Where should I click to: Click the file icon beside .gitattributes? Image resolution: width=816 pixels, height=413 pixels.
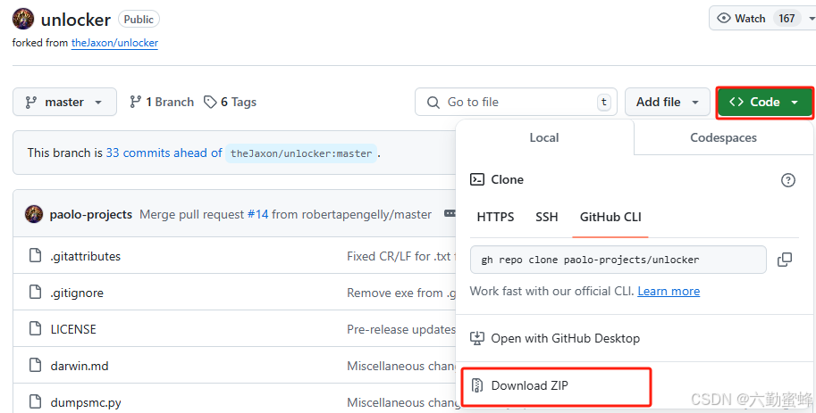pos(35,256)
